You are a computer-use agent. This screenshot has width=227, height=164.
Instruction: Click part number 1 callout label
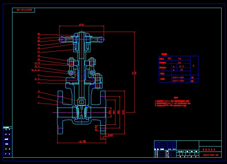click(39, 103)
